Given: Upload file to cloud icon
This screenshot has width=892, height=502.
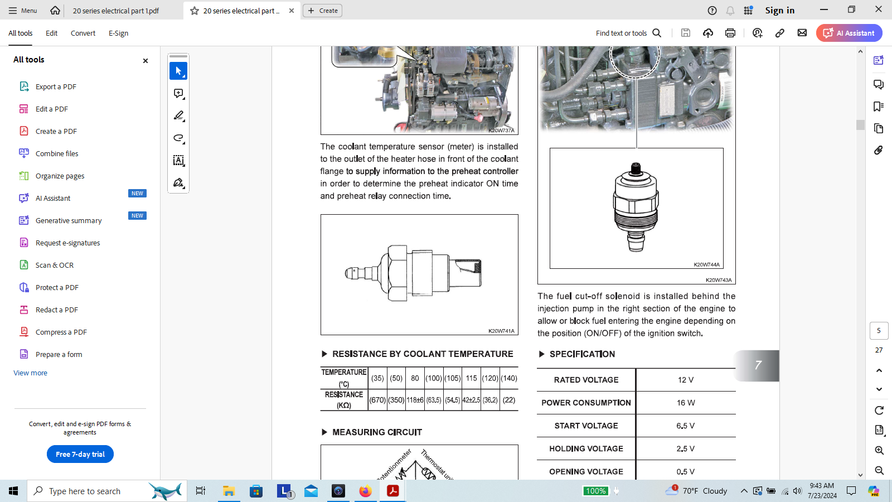Looking at the screenshot, I should pyautogui.click(x=708, y=33).
